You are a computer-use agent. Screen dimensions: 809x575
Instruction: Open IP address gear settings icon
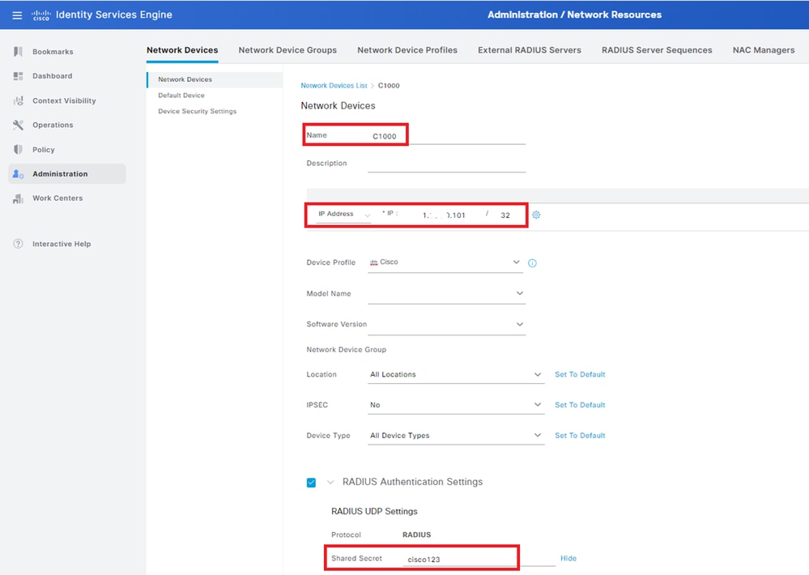point(536,215)
